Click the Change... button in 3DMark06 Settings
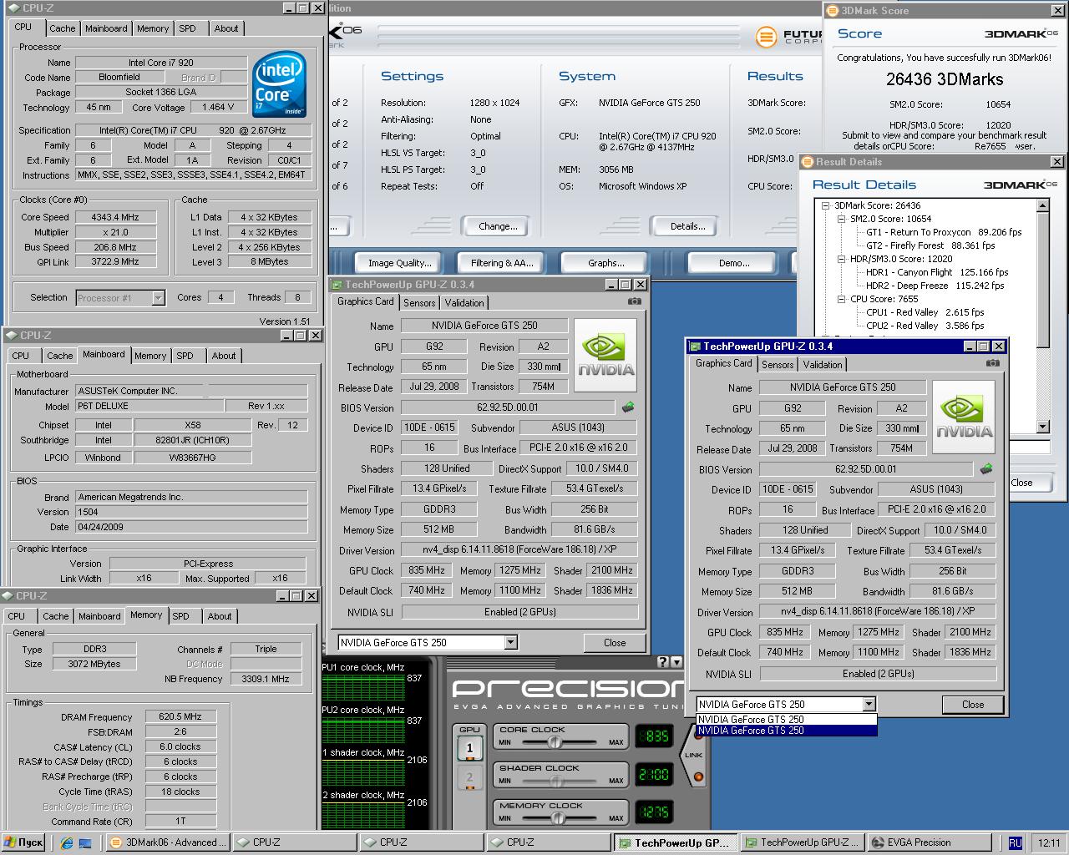1069x855 pixels. point(498,226)
